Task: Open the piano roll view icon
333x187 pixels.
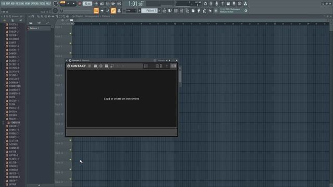Action: coord(170,10)
